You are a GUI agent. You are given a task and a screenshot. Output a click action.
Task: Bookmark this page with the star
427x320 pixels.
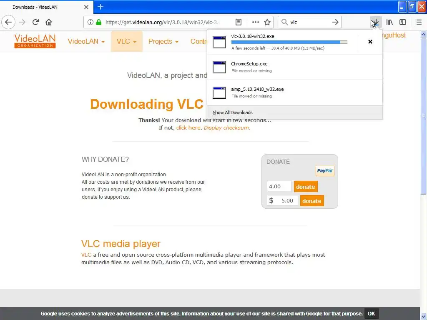267,22
